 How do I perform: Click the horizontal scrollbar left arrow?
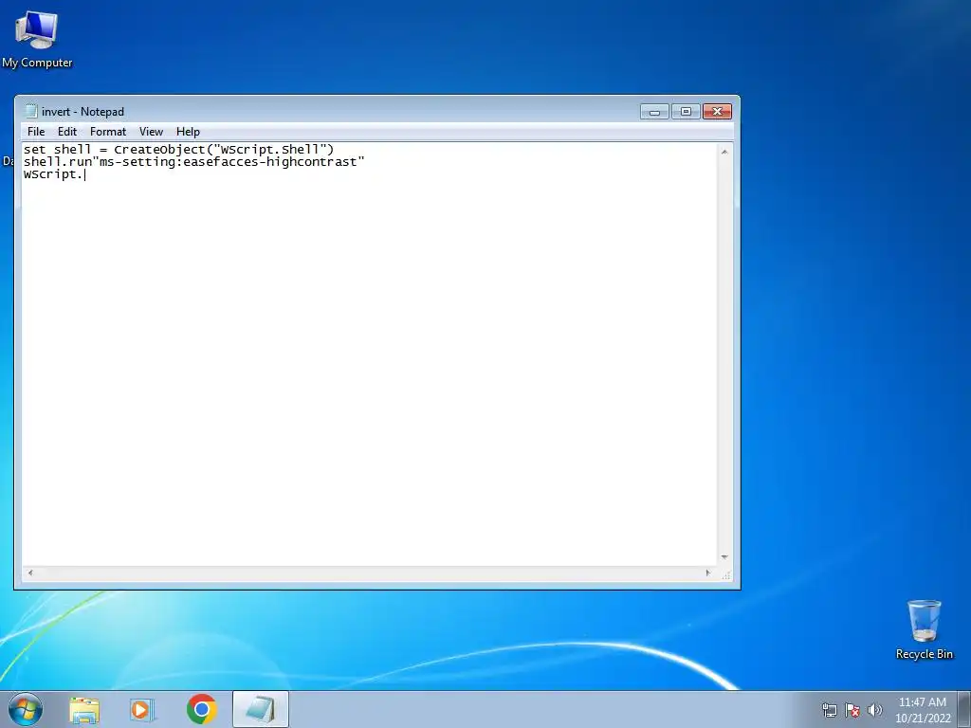[x=30, y=573]
